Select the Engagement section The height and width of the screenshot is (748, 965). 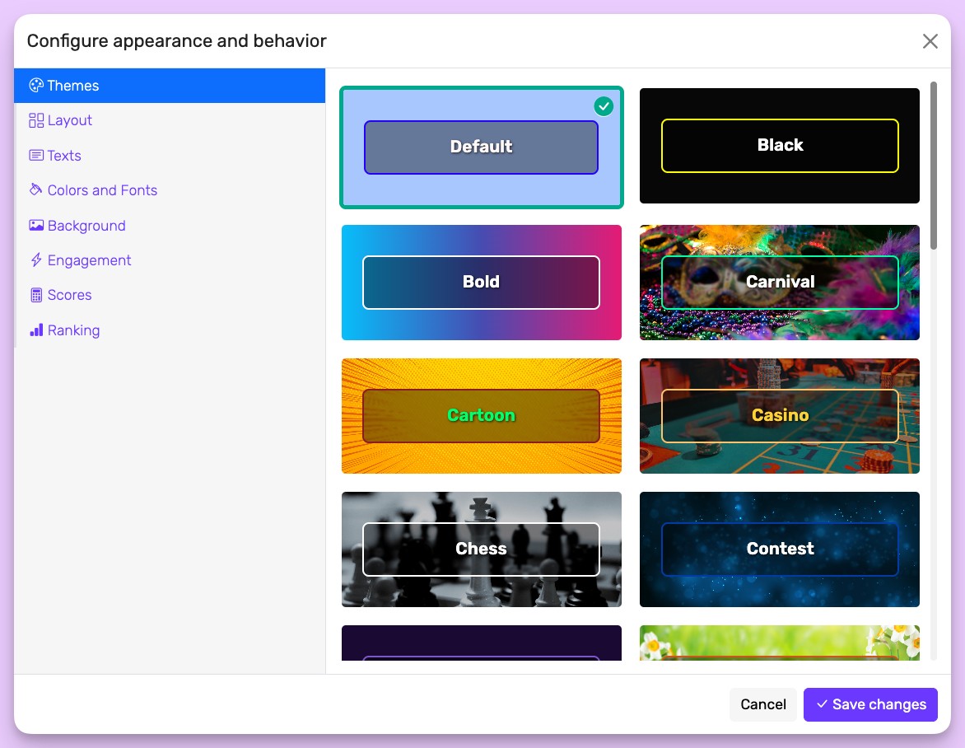170,260
